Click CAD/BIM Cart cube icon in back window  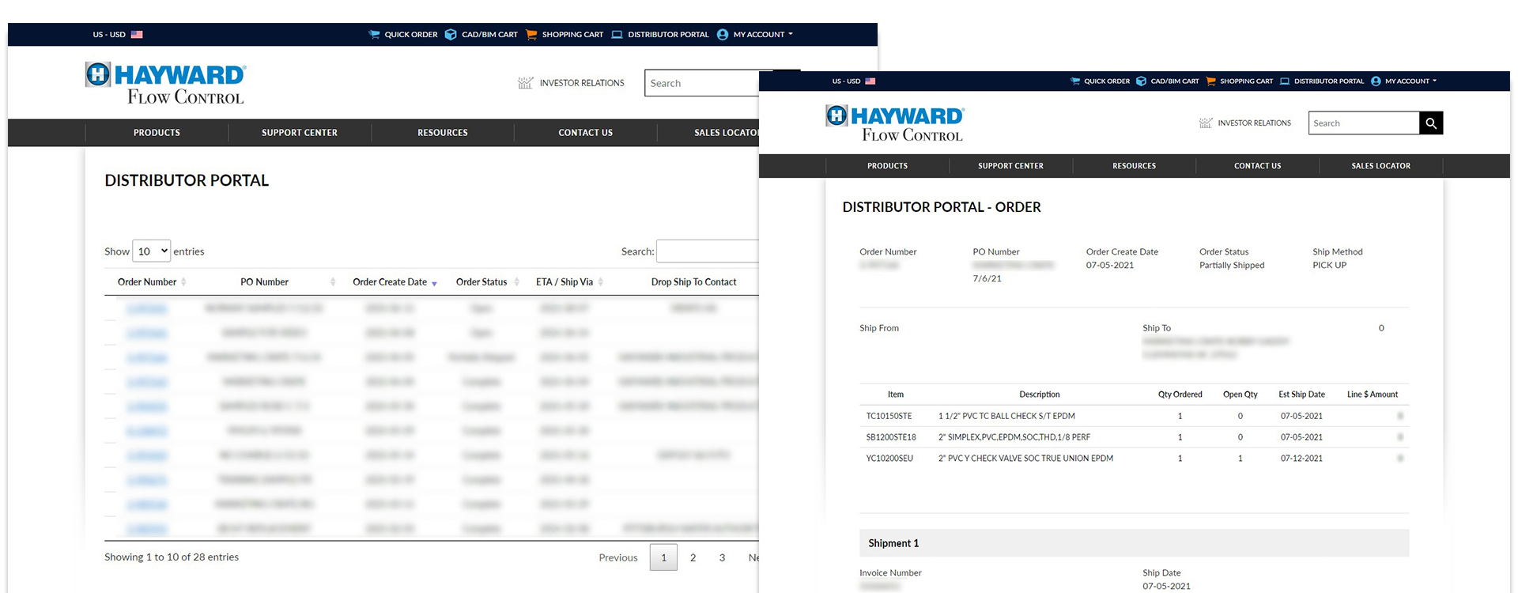tap(451, 35)
